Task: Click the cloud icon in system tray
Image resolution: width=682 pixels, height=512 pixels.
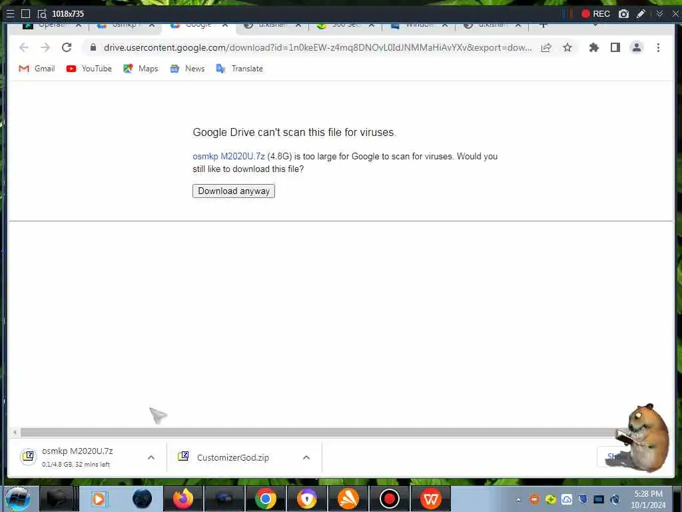Action: coord(567,499)
